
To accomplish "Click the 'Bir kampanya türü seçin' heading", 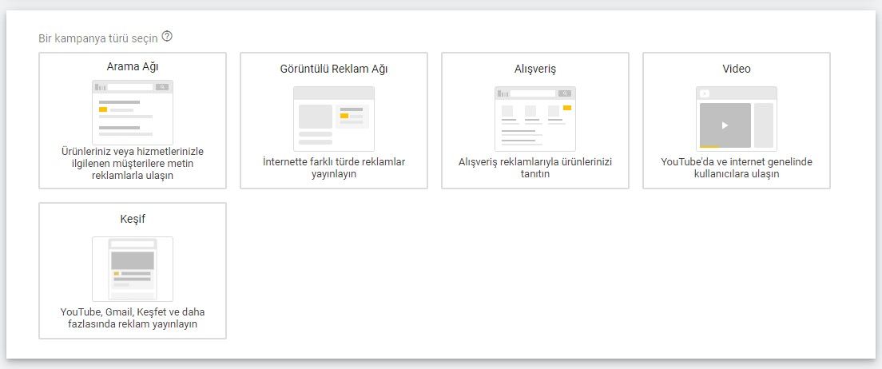I will pos(97,38).
